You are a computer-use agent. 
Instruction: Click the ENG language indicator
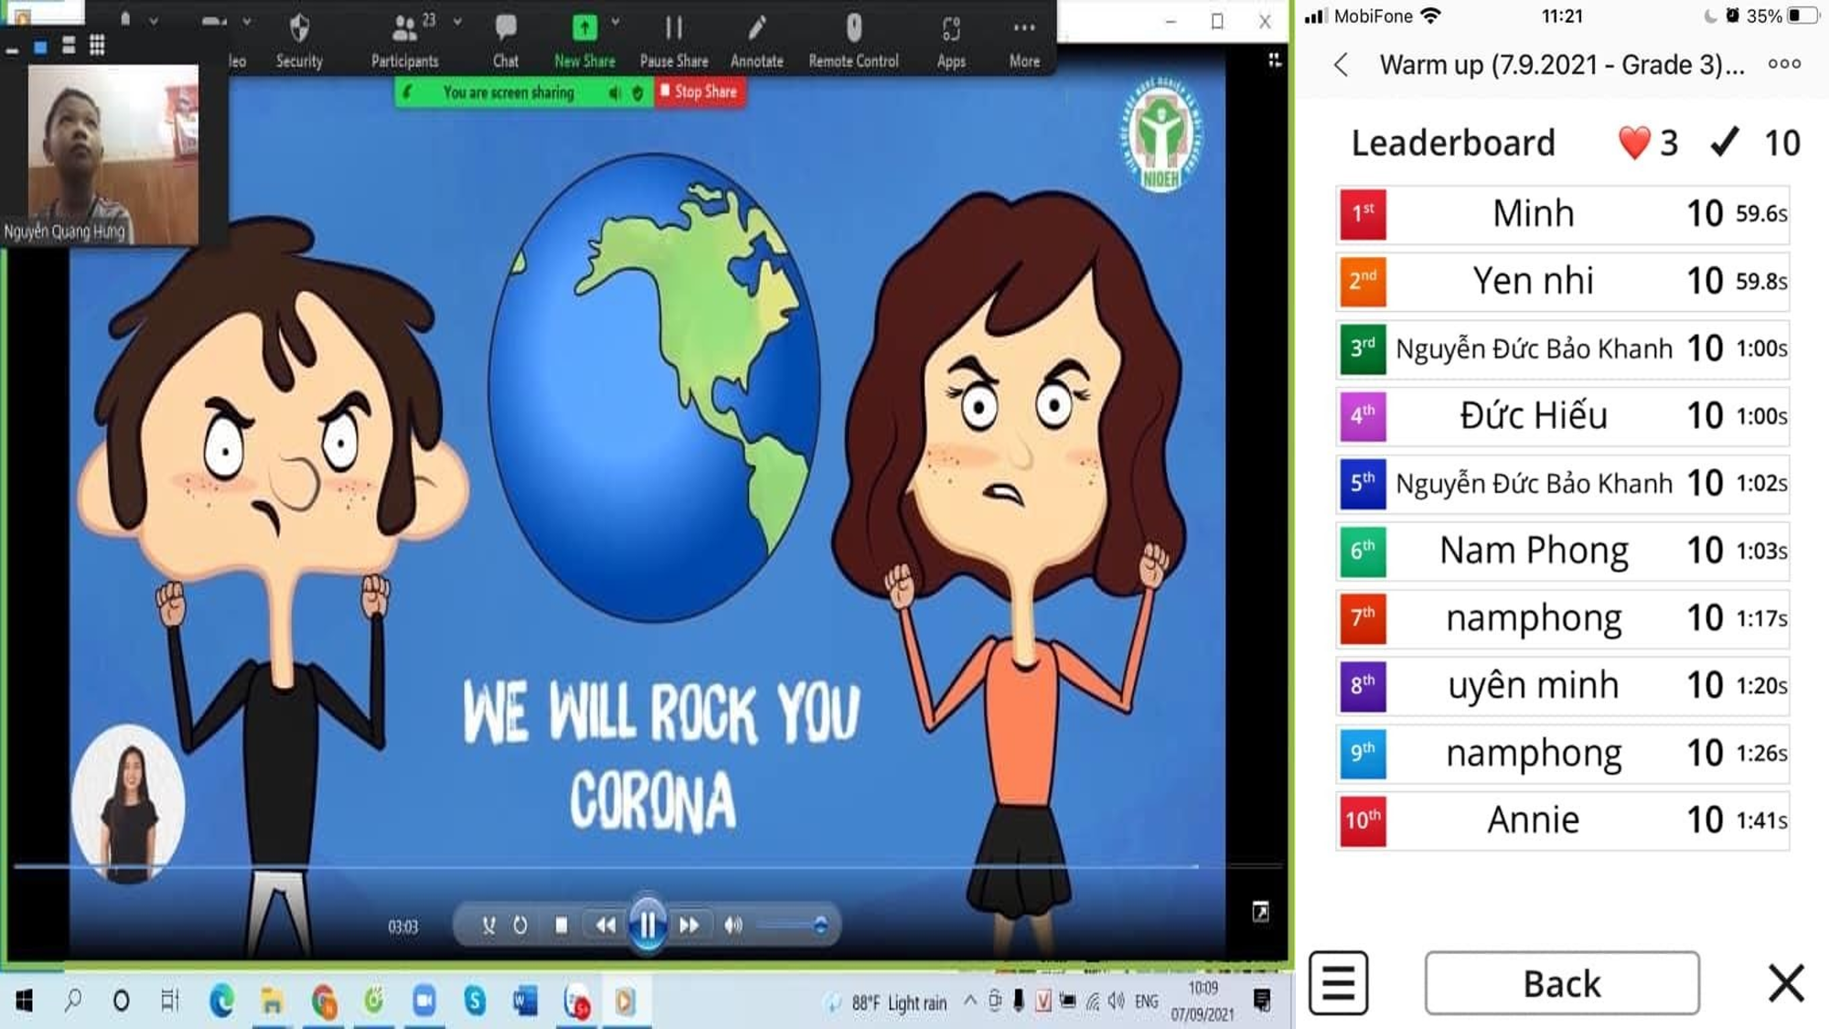[1147, 1002]
